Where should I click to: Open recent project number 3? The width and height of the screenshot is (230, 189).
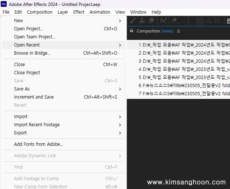178,61
